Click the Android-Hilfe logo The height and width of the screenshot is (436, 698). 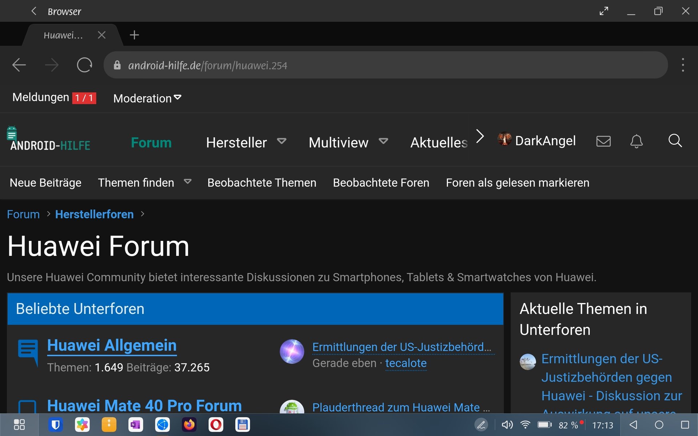click(x=48, y=139)
